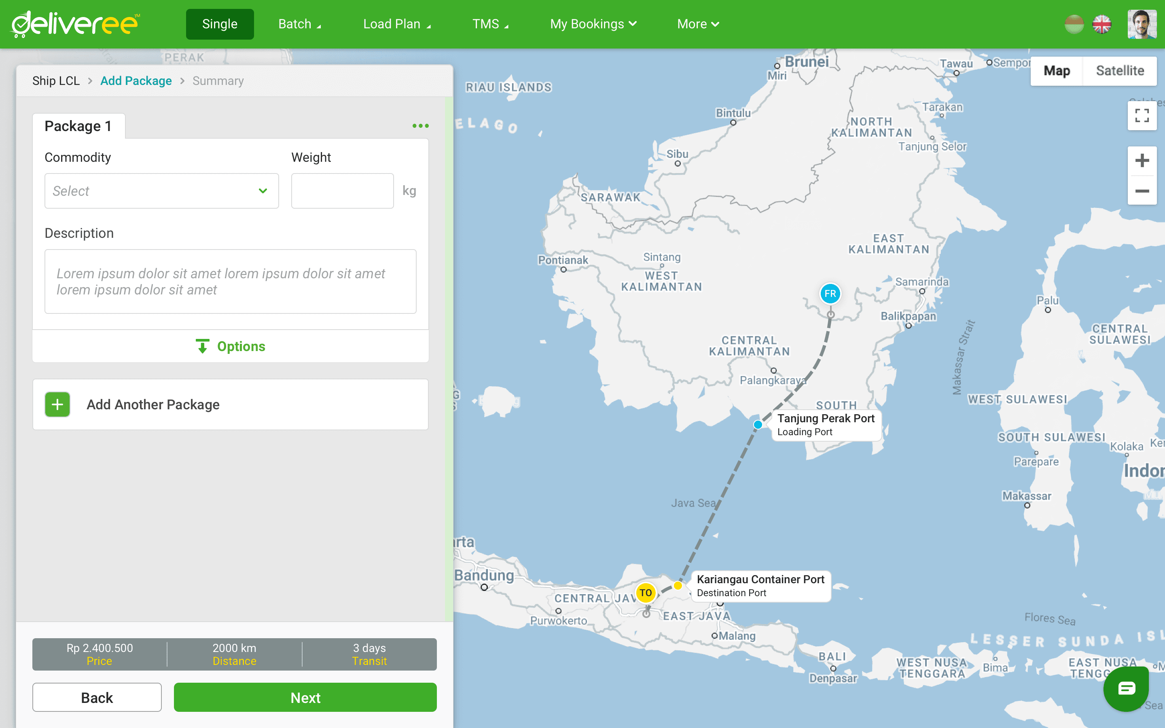Expand package Options section

tap(231, 346)
